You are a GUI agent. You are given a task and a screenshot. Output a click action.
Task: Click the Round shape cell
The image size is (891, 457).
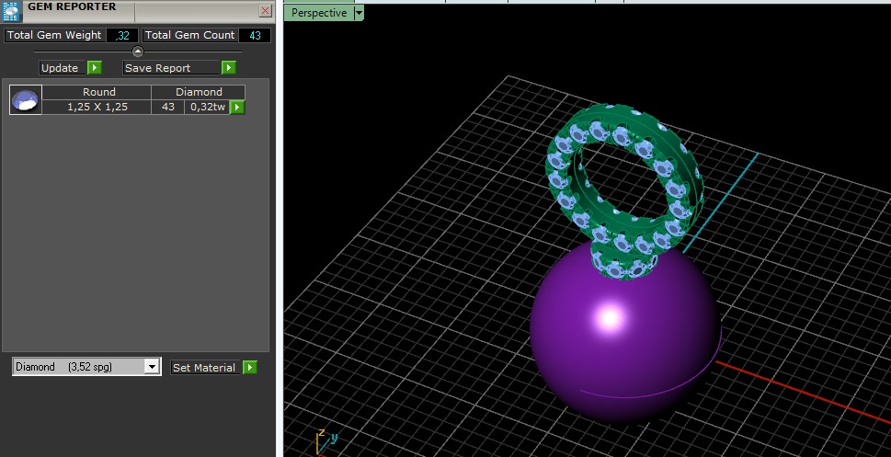pyautogui.click(x=97, y=92)
